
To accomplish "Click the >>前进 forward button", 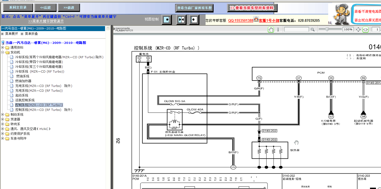I will [x=69, y=7].
